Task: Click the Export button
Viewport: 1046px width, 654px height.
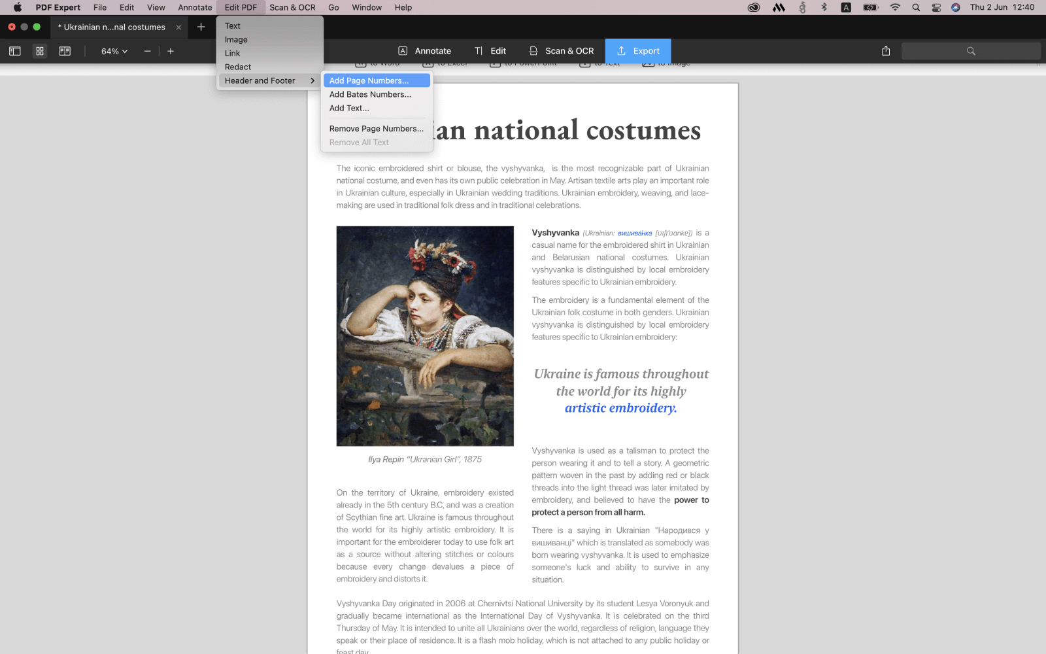Action: coord(638,51)
